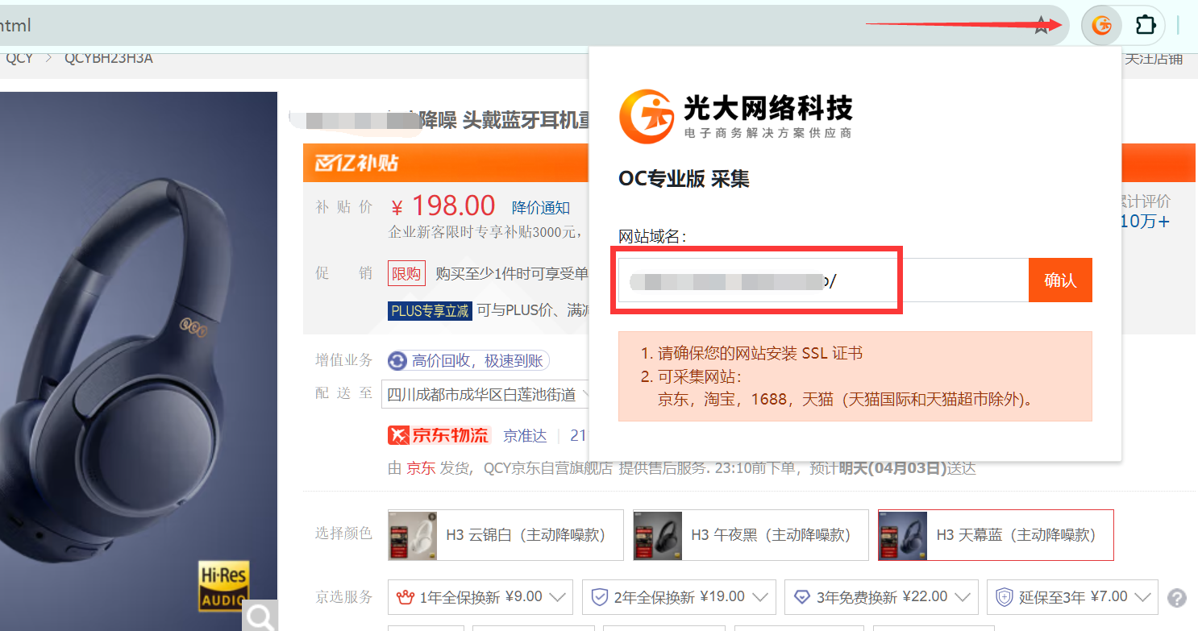Click the 关注店铺 link

coord(1154,59)
